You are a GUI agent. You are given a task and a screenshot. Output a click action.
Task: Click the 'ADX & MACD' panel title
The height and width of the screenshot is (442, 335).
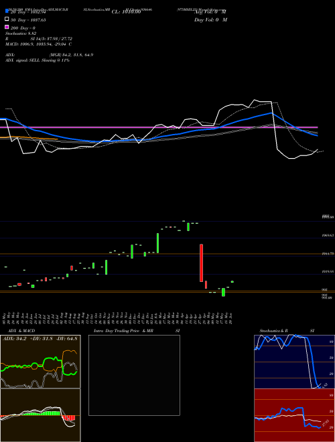(21, 331)
